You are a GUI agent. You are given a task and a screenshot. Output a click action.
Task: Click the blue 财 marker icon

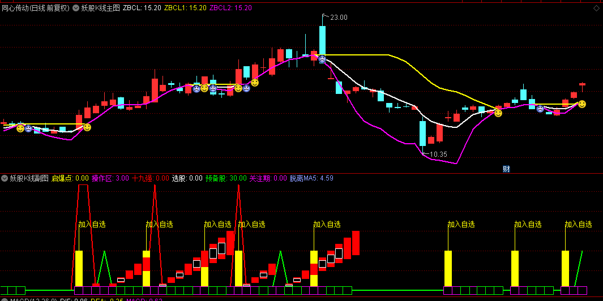point(507,169)
